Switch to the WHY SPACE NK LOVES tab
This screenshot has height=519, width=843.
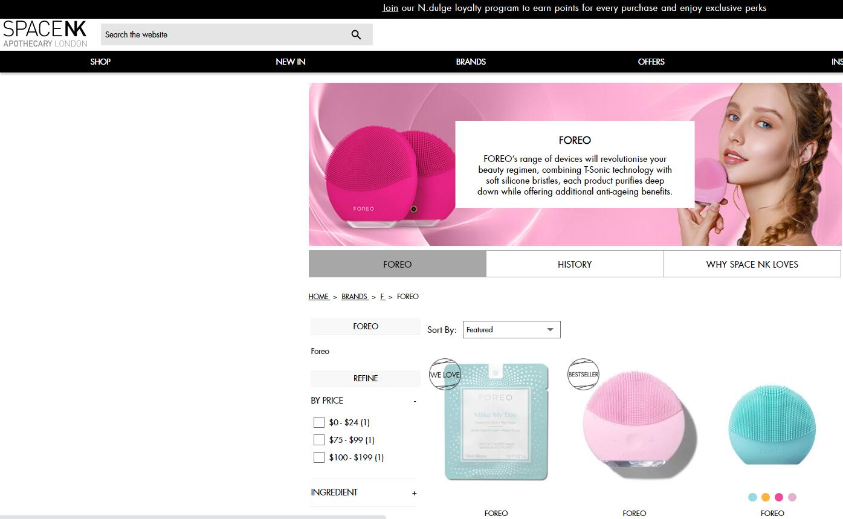[752, 264]
